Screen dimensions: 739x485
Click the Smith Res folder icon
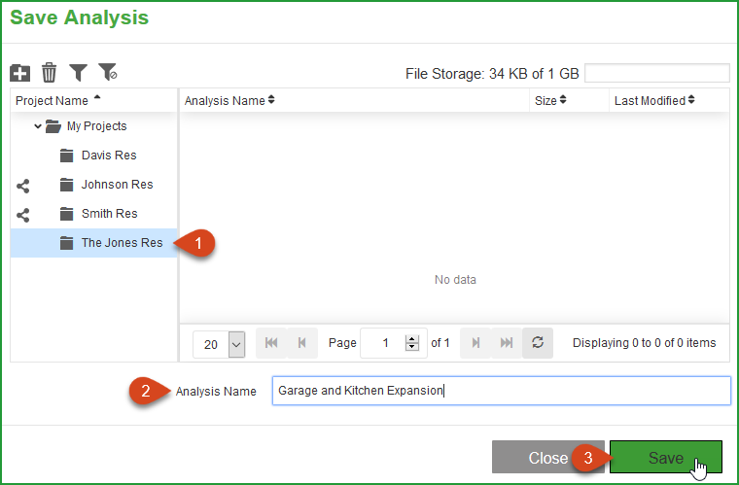pos(66,214)
